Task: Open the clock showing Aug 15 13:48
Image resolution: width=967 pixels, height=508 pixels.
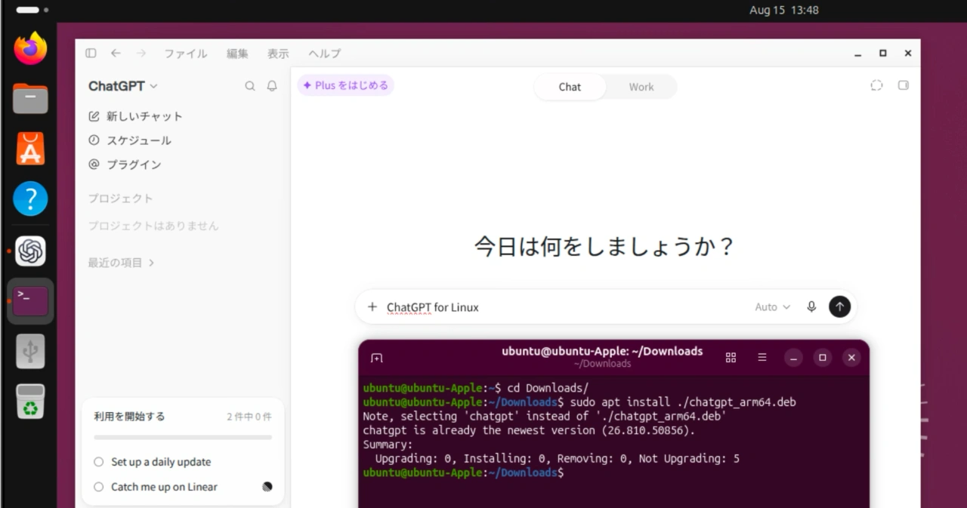Action: pos(783,11)
